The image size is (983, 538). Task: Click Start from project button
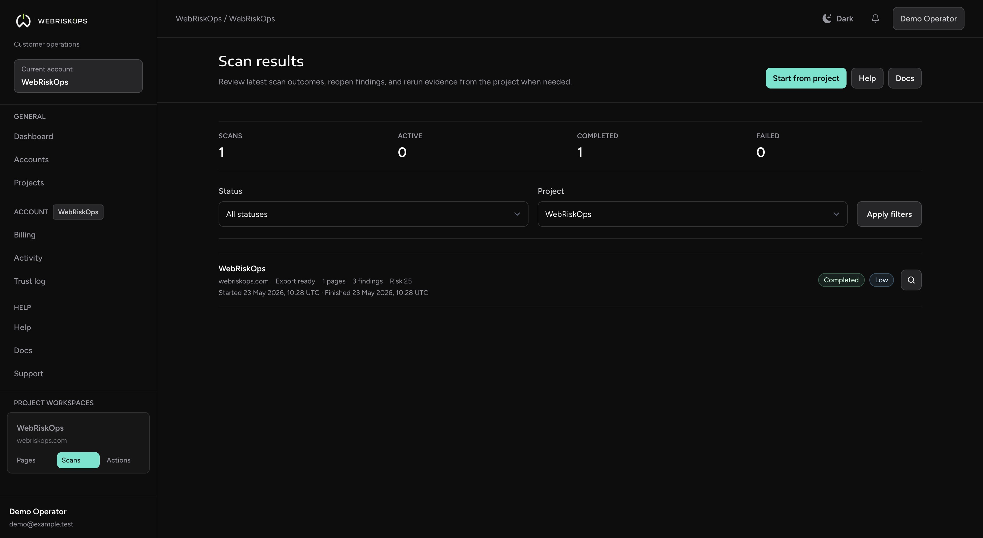click(805, 78)
